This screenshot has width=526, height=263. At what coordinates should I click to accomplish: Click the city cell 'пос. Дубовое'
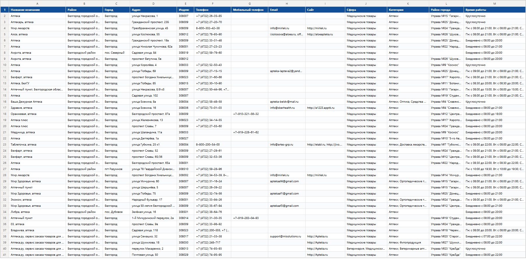pyautogui.click(x=116, y=212)
